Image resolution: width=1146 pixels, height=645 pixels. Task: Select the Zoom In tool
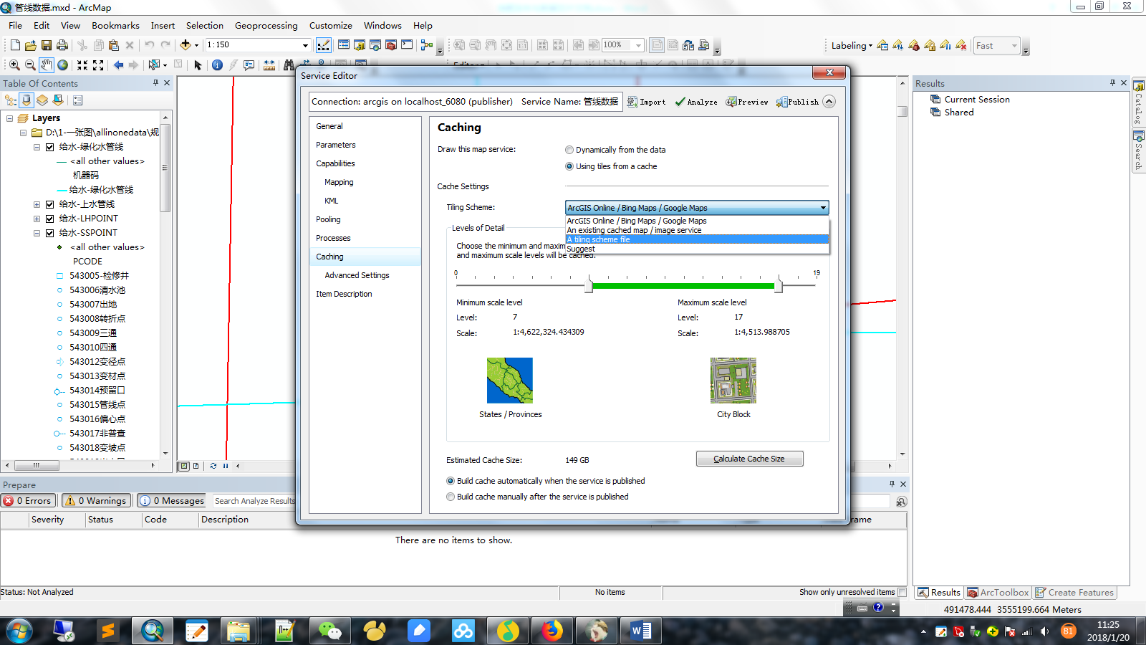[x=14, y=65]
